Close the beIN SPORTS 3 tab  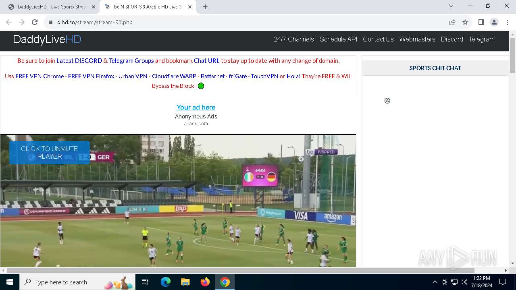(190, 7)
